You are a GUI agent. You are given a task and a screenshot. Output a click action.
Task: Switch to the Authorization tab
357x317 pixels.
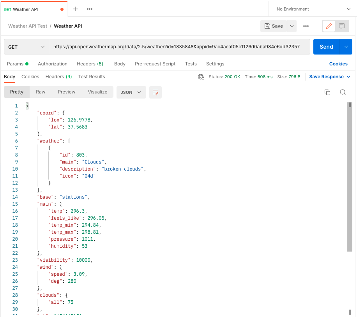click(53, 64)
